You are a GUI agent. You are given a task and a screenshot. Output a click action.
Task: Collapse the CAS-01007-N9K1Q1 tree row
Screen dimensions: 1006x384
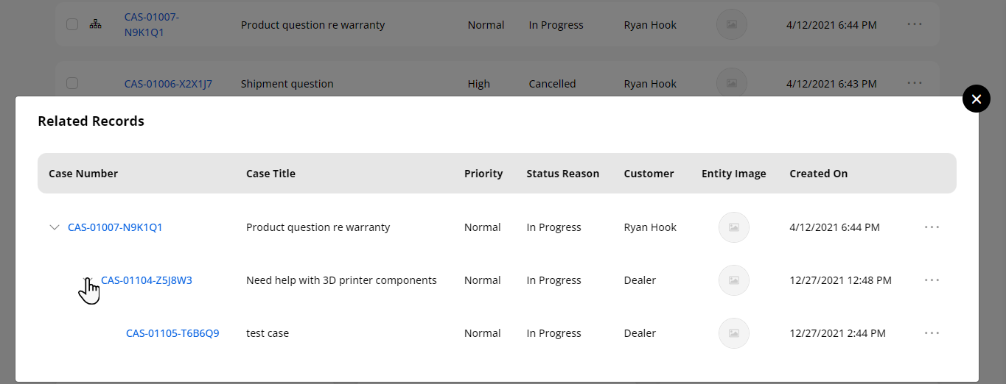point(54,227)
